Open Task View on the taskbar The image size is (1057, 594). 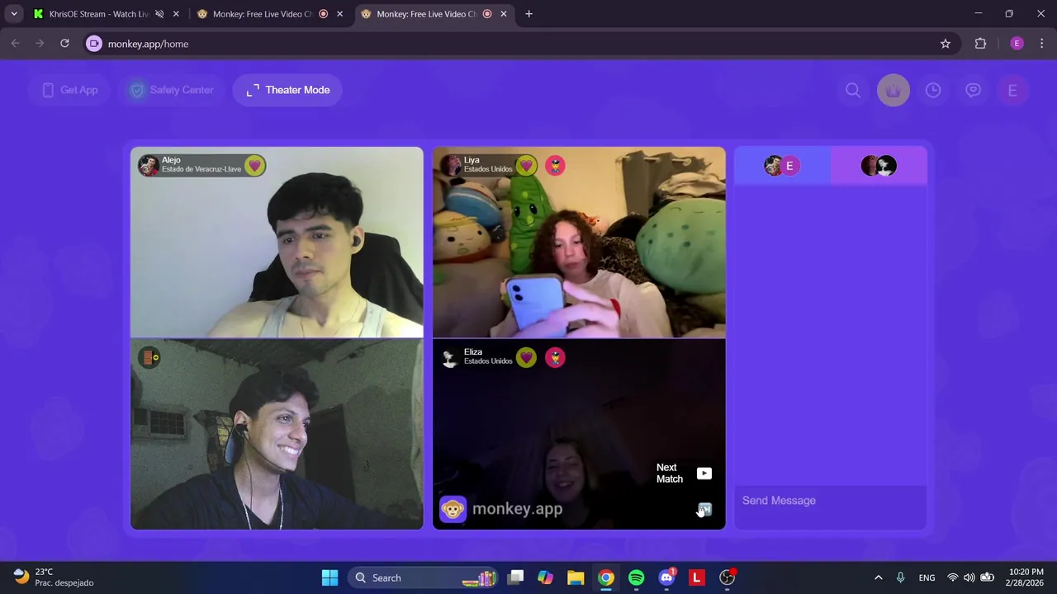click(x=515, y=577)
